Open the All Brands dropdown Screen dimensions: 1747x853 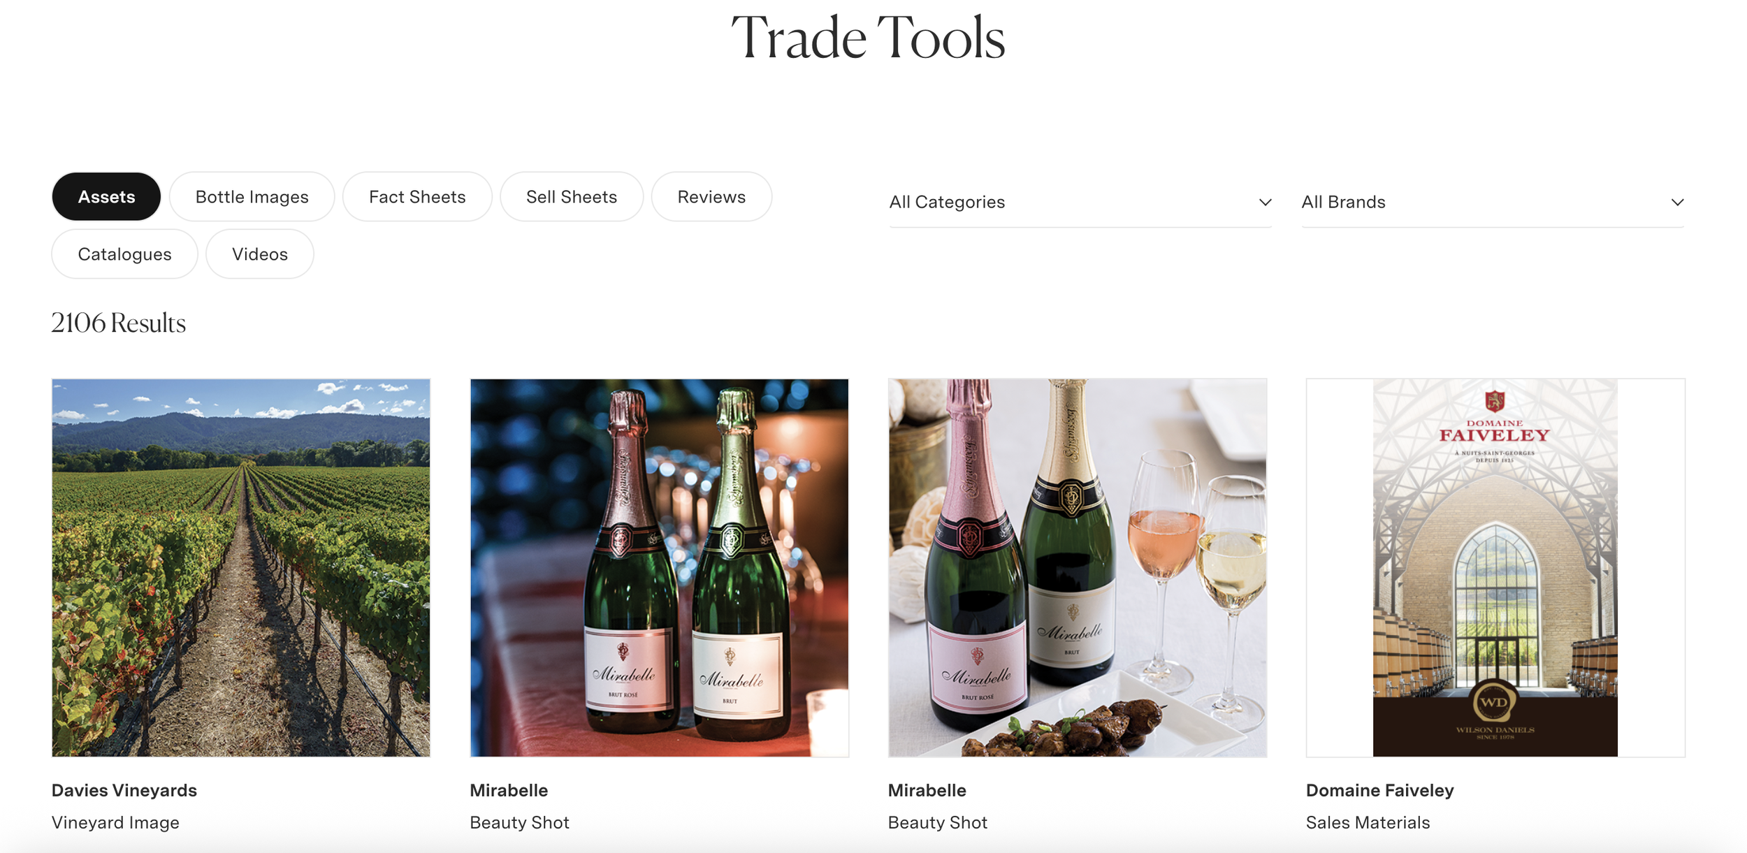tap(1493, 203)
